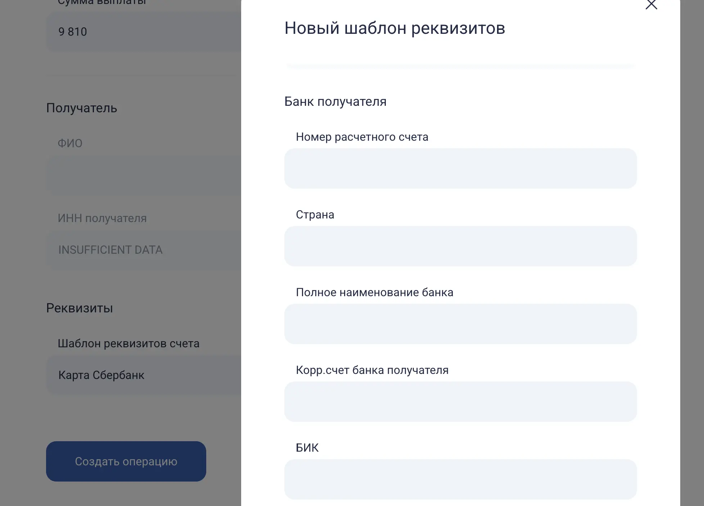This screenshot has width=704, height=506.
Task: Click the Полное наименование банка label
Action: pos(374,292)
